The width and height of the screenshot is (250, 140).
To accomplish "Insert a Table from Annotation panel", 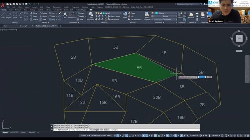I will 80,19.
